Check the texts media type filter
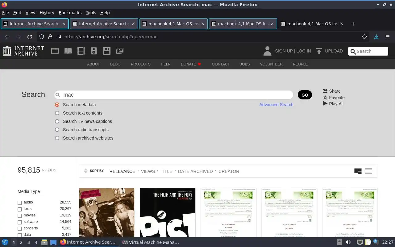395x247 pixels. [x=20, y=209]
